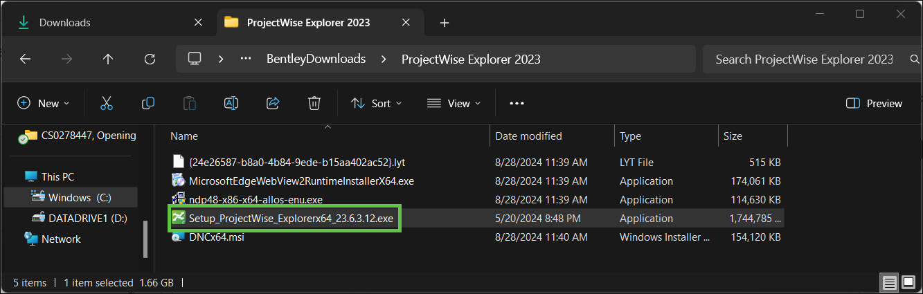923x294 pixels.
Task: Click the search magnifier icon
Action: pos(913,59)
